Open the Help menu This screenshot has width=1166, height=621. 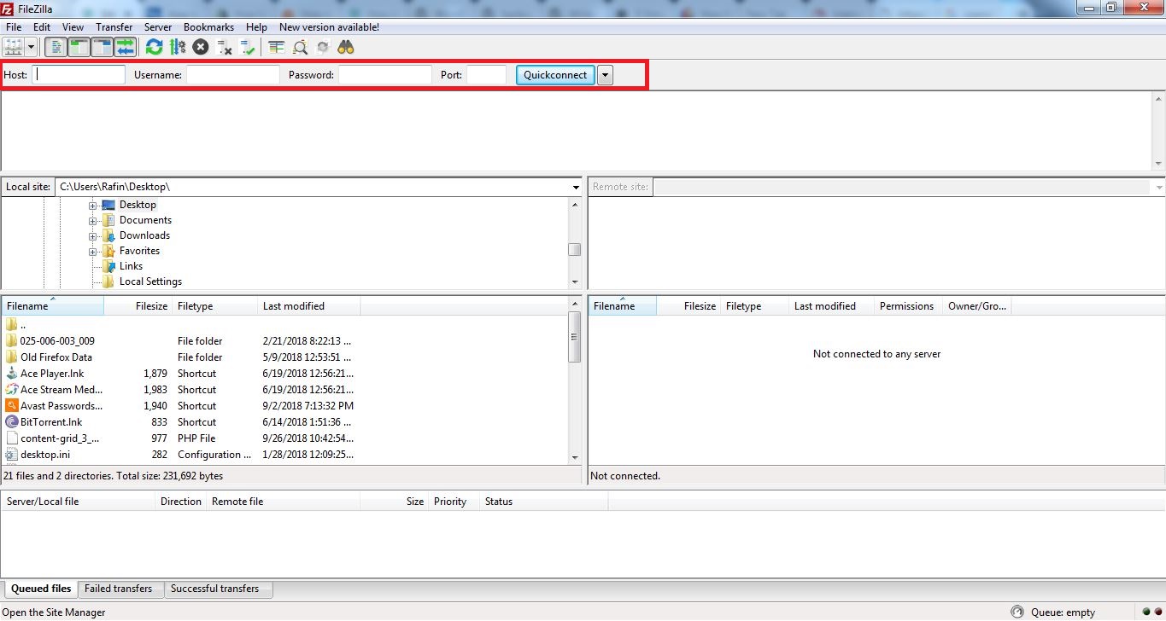(256, 27)
